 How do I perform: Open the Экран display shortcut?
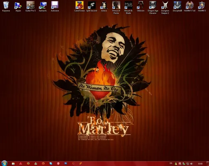18,6
